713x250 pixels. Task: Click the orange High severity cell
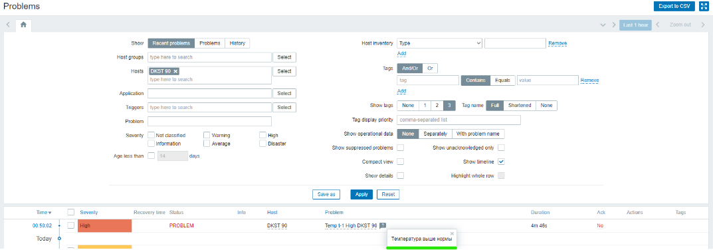pyautogui.click(x=104, y=226)
